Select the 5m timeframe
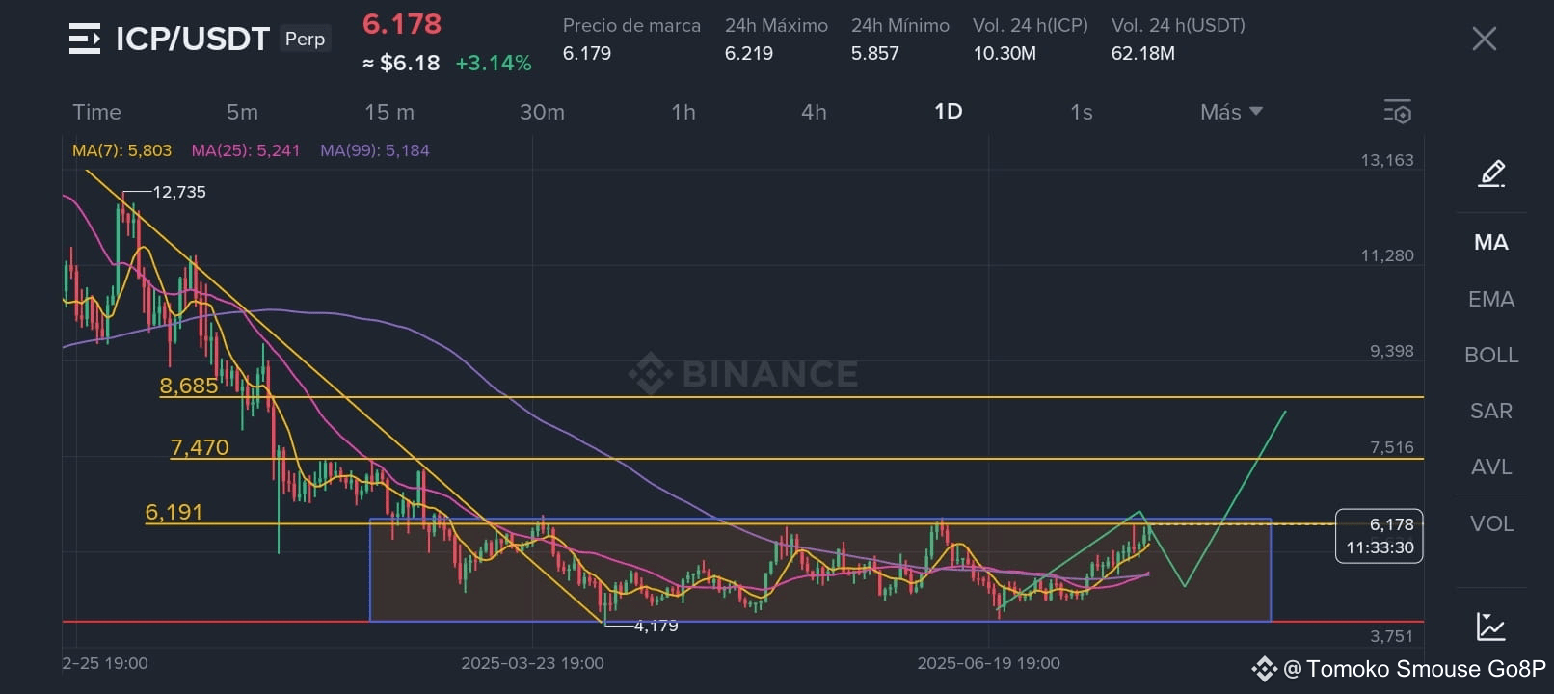 pos(242,112)
